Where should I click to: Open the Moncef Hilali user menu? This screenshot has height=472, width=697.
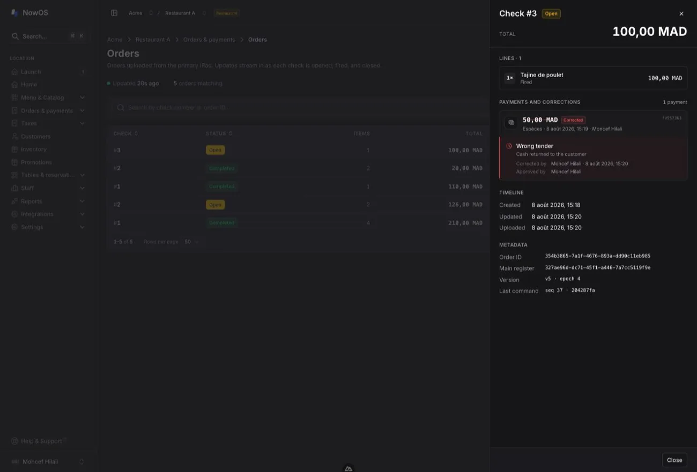48,461
